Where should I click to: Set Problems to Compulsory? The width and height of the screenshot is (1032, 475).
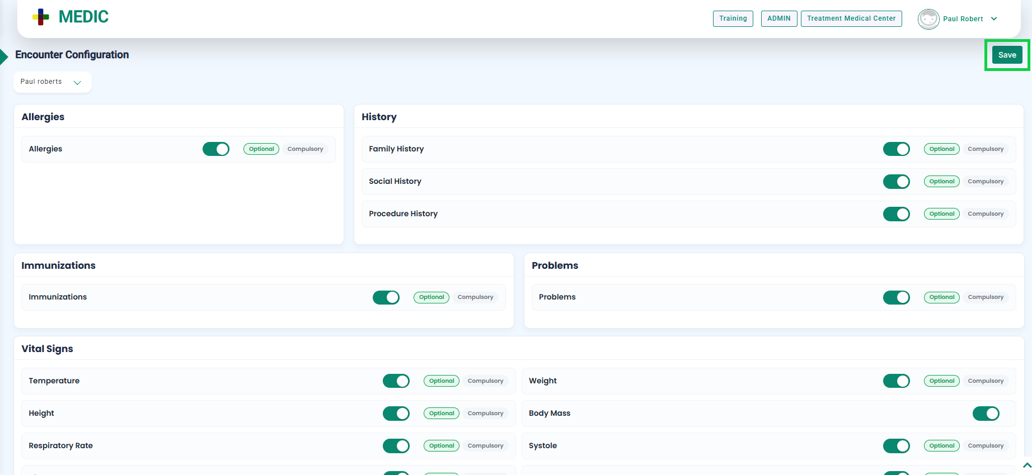[x=985, y=297]
